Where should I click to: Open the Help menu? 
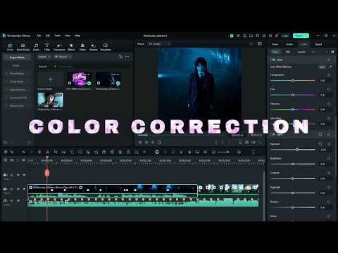click(77, 36)
